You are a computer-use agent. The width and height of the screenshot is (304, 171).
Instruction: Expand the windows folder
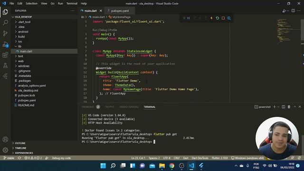24,66
